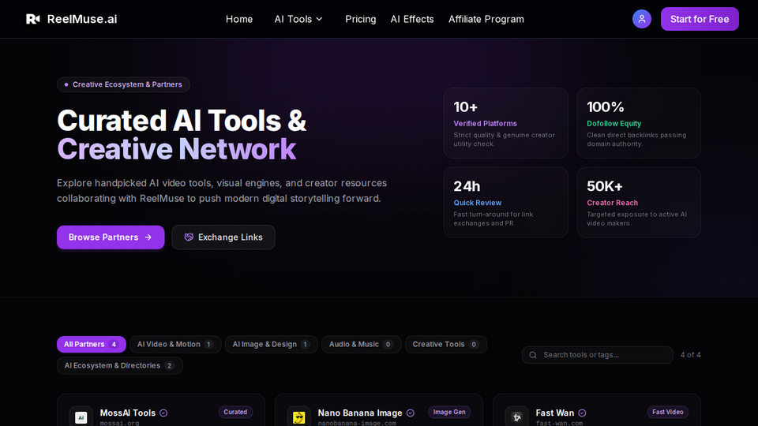Screen dimensions: 758x426
Task: Click the 50K+ Creator Reach stat card
Action: (639, 203)
